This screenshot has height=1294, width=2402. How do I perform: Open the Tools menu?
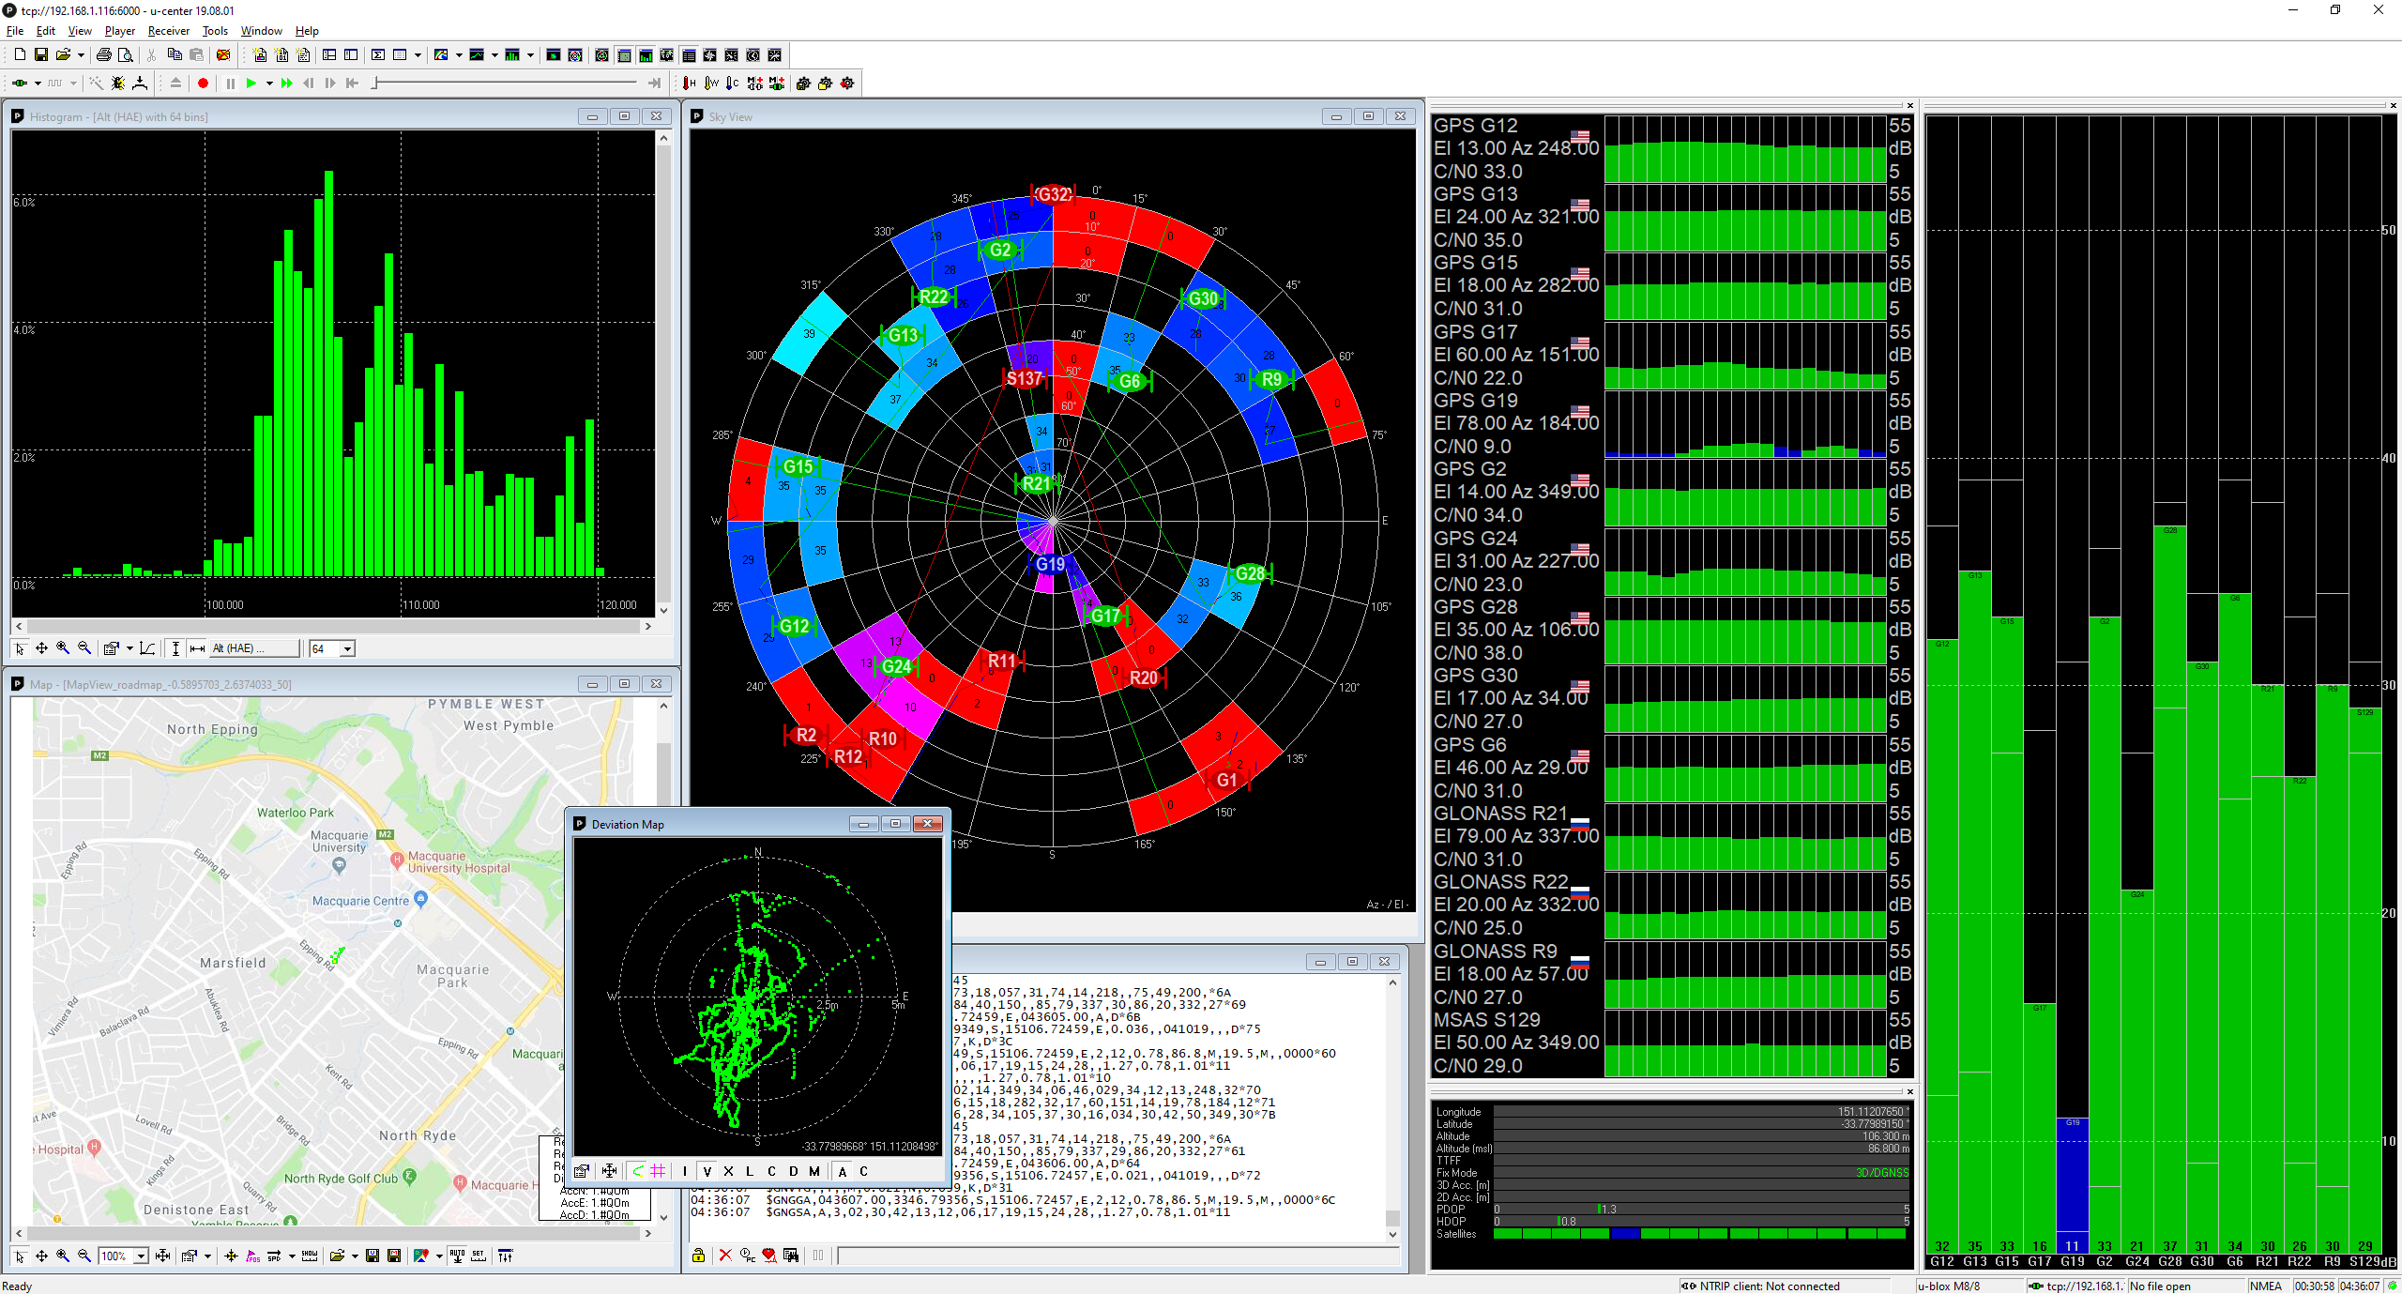coord(215,31)
